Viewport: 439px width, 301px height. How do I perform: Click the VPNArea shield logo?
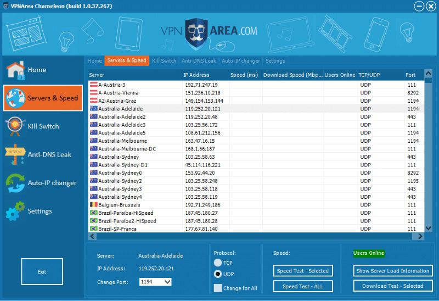(x=196, y=34)
